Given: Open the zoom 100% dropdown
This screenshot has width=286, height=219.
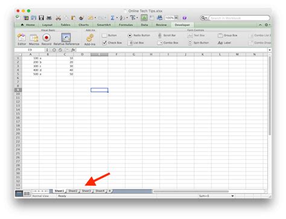Looking at the screenshot, I should (176, 18).
